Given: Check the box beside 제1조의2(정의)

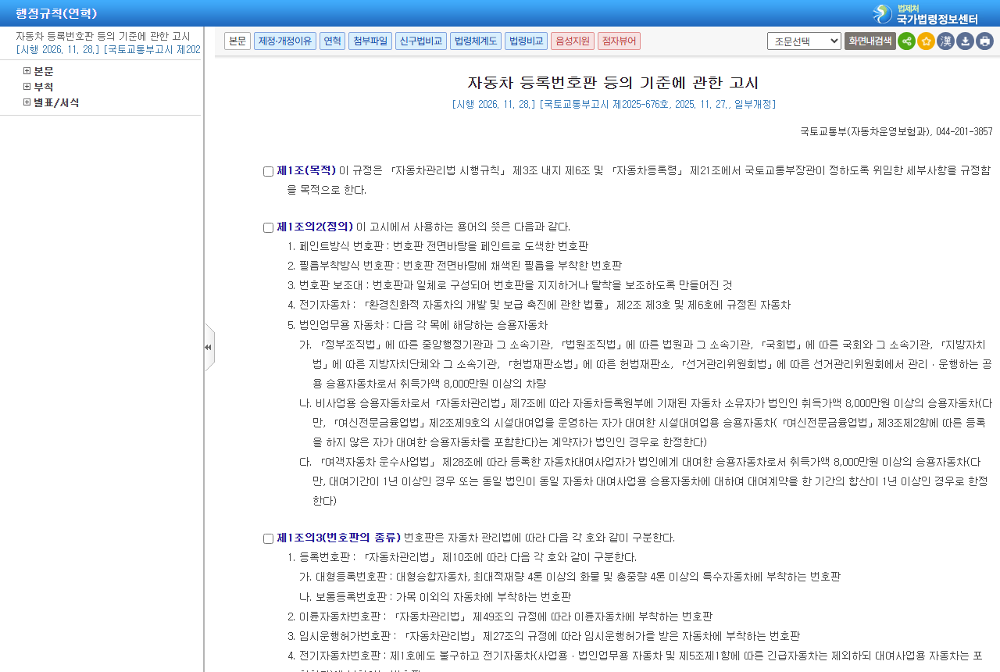Looking at the screenshot, I should [x=268, y=227].
